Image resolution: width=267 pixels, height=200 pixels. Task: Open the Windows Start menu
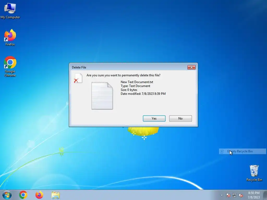7,195
